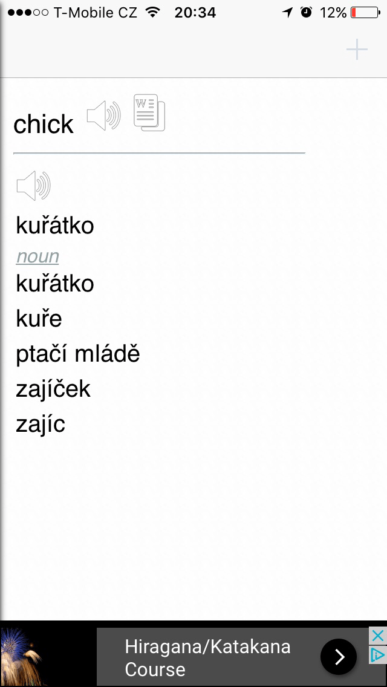Tap the 20:34 clock in status bar
This screenshot has width=387, height=687.
[195, 12]
